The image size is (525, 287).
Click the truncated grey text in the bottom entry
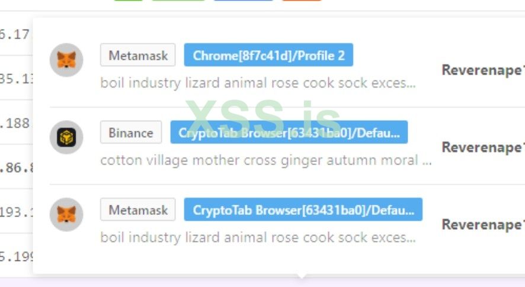(258, 237)
